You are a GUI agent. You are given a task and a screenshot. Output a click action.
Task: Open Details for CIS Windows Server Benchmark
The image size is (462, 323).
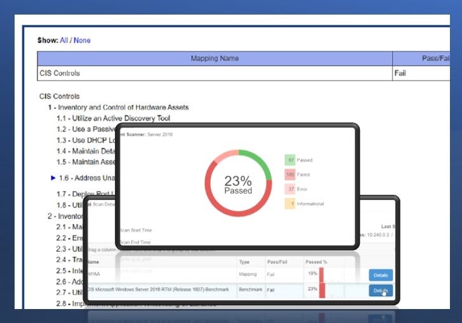pyautogui.click(x=380, y=291)
